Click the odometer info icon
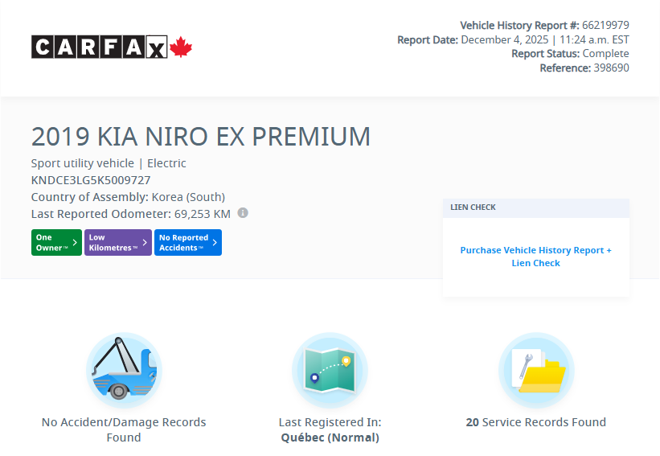 (243, 213)
